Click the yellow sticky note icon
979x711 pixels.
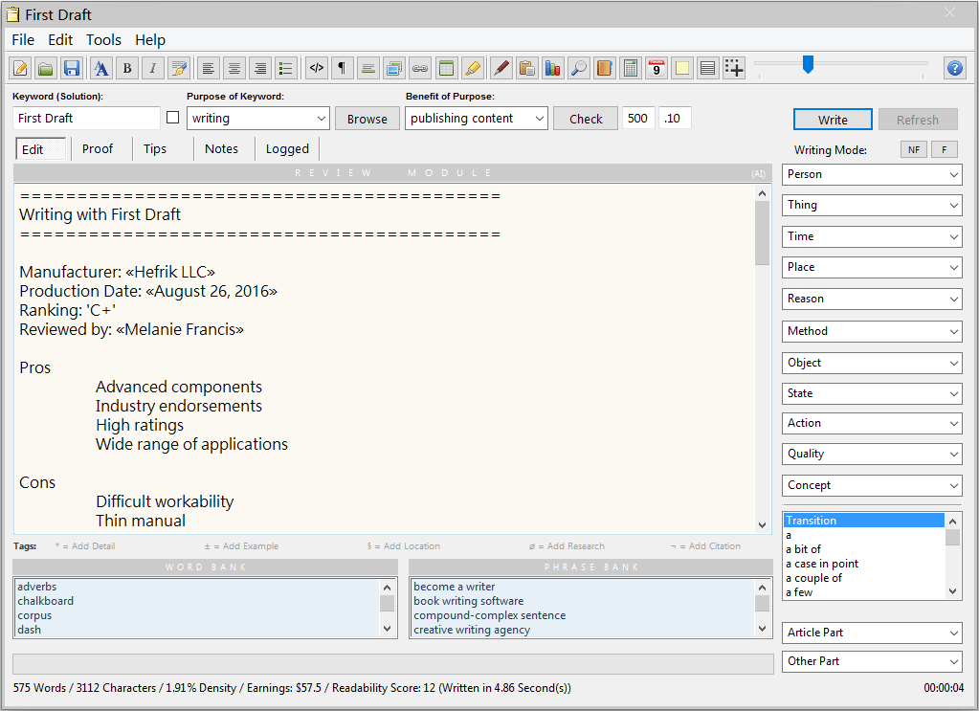682,68
